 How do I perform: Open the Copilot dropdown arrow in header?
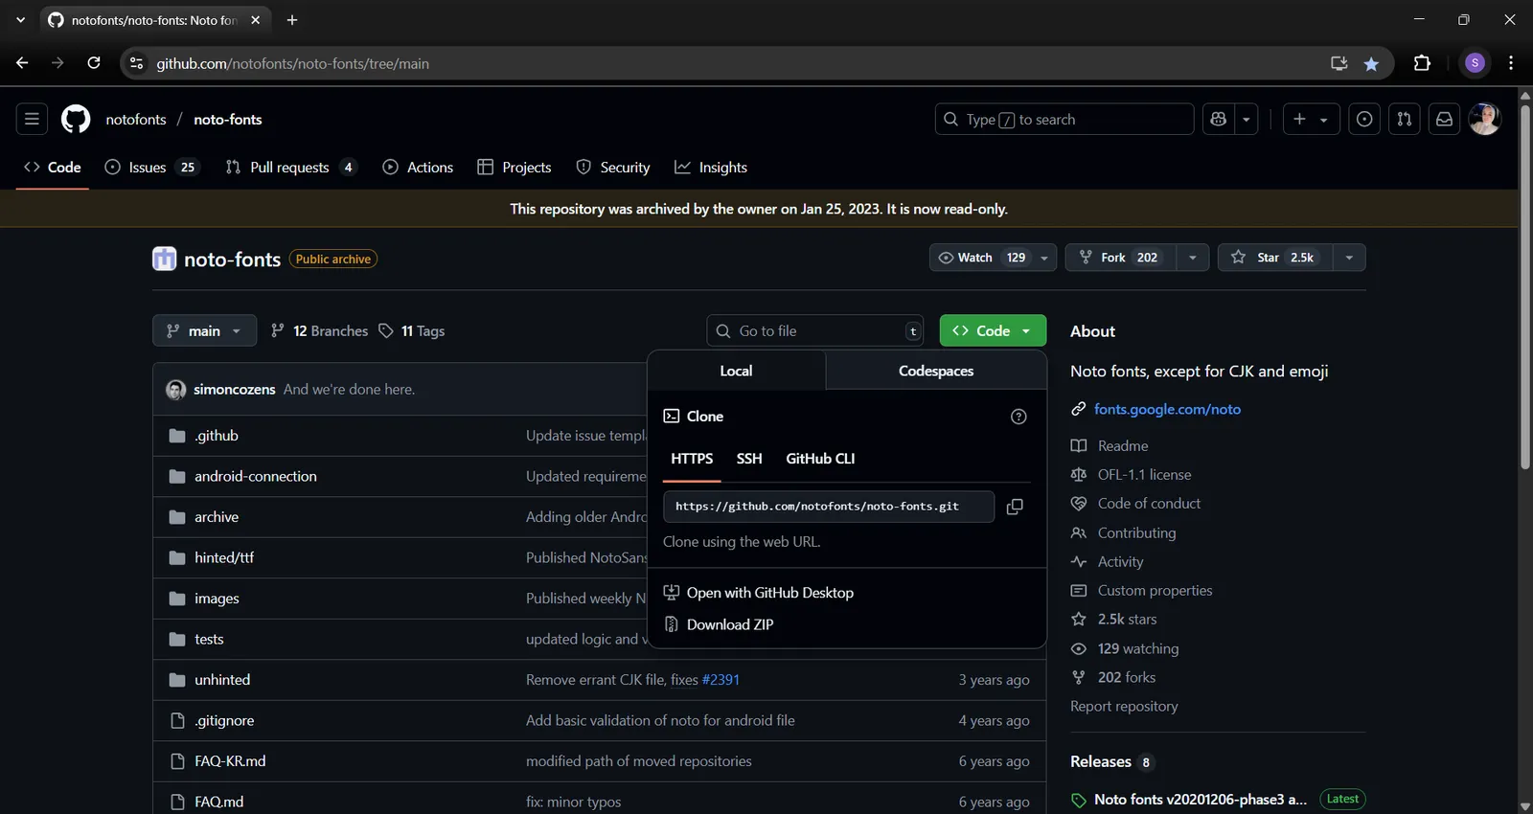pos(1247,119)
